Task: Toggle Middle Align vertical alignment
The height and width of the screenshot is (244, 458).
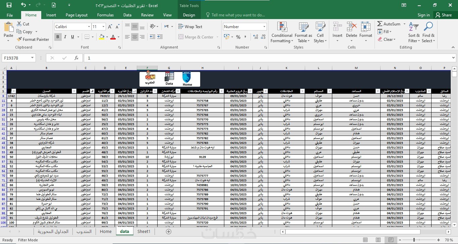Action: [x=135, y=27]
